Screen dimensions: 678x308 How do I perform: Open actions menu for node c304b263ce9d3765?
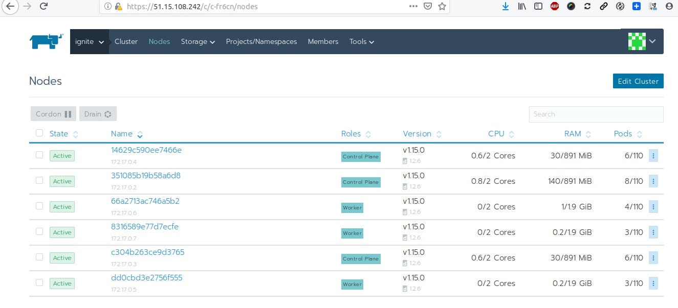[x=653, y=258]
